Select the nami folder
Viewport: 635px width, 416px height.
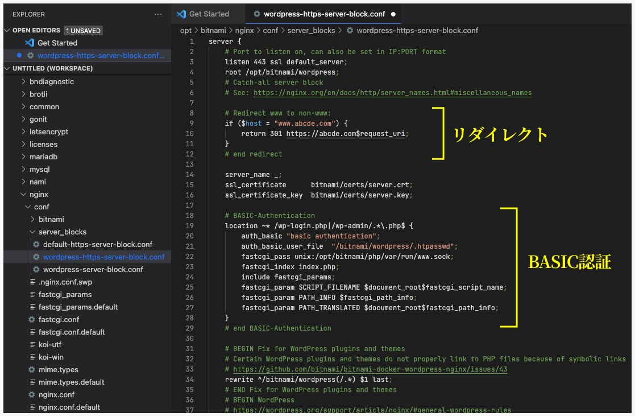tap(38, 182)
